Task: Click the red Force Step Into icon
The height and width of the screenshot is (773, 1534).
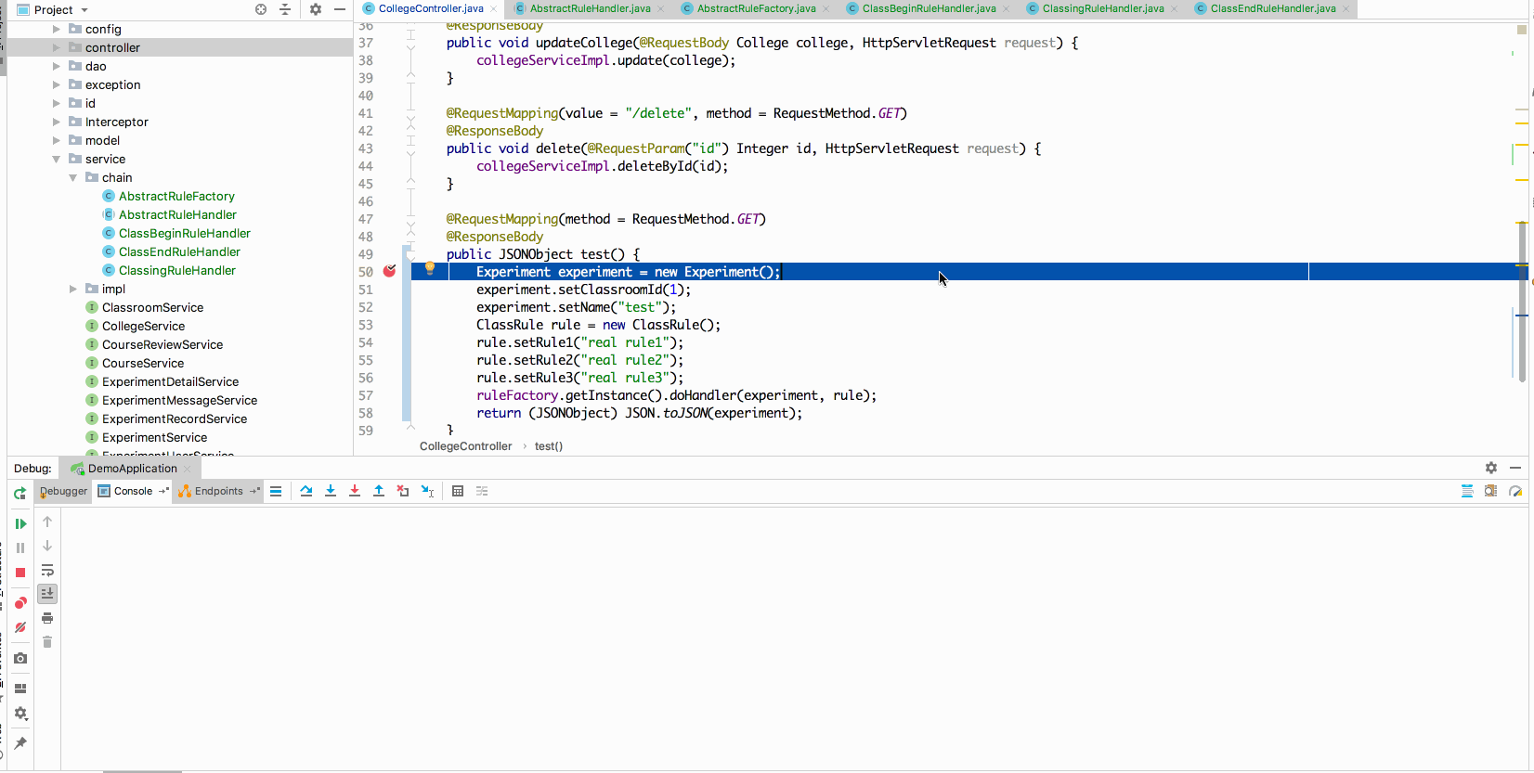Action: click(x=355, y=491)
